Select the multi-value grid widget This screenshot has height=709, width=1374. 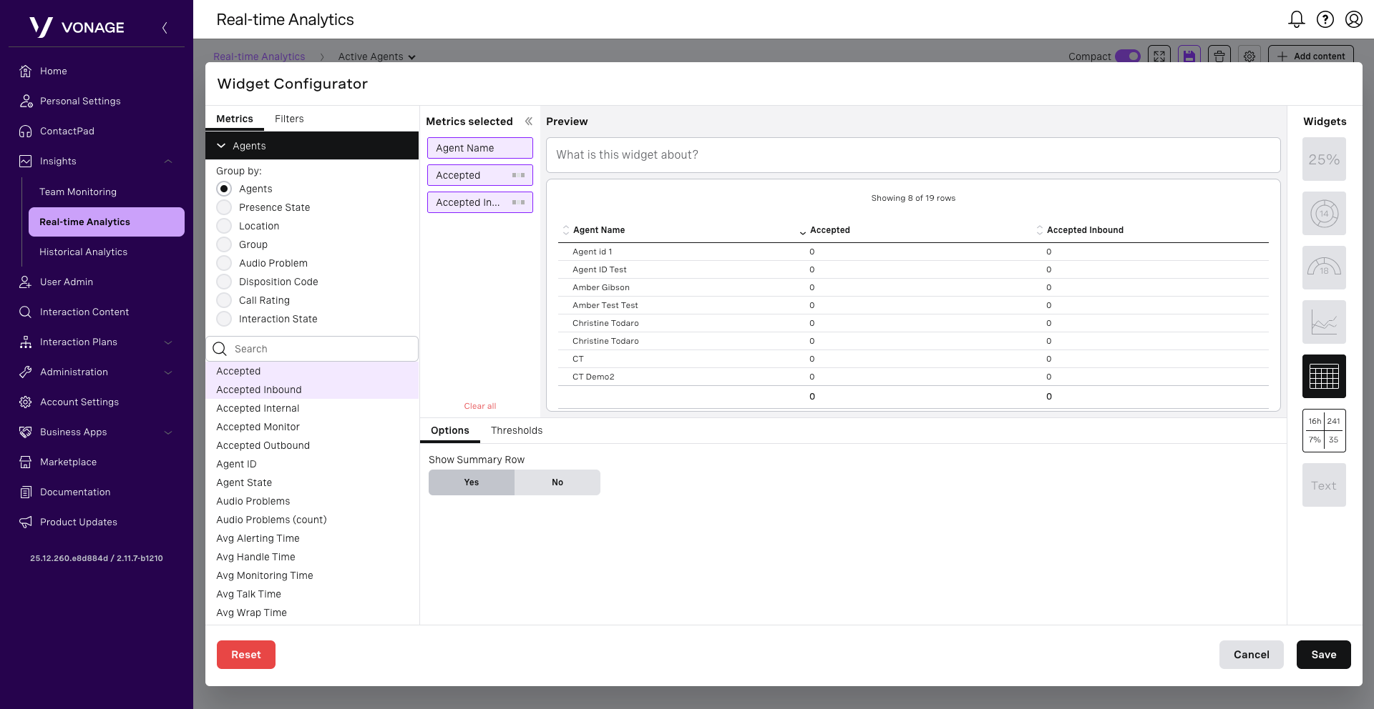pos(1324,430)
